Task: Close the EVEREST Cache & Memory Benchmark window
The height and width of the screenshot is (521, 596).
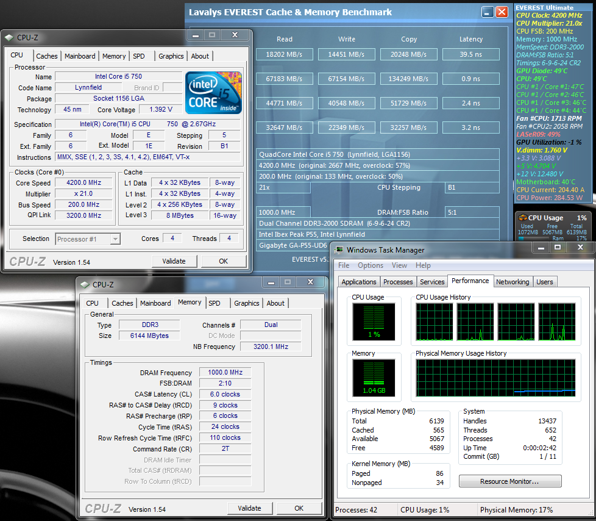Action: pyautogui.click(x=502, y=12)
